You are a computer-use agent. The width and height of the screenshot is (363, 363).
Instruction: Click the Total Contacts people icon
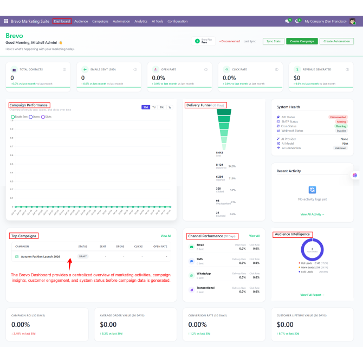tap(14, 69)
